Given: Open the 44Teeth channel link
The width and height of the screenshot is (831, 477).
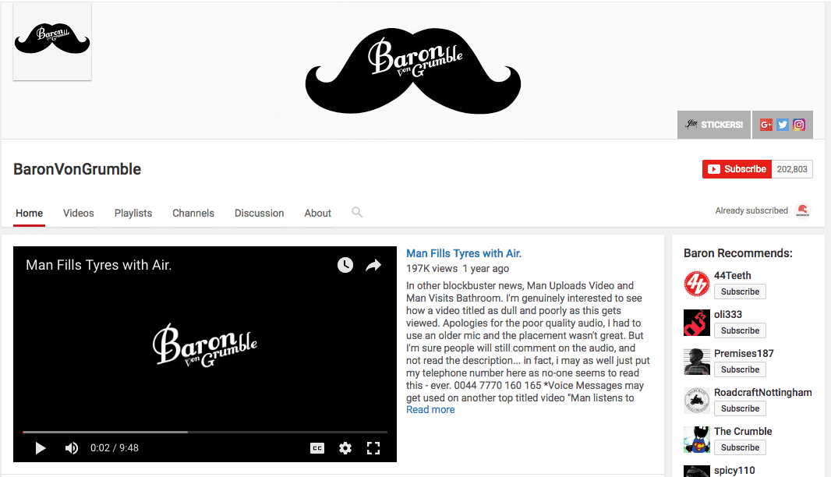Looking at the screenshot, I should point(733,276).
